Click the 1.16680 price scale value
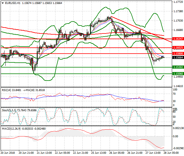Image resolution: width=184 pixels, height=156 pixels. [x=178, y=30]
